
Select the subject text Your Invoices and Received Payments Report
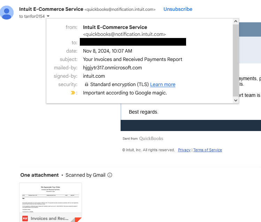click(x=132, y=59)
